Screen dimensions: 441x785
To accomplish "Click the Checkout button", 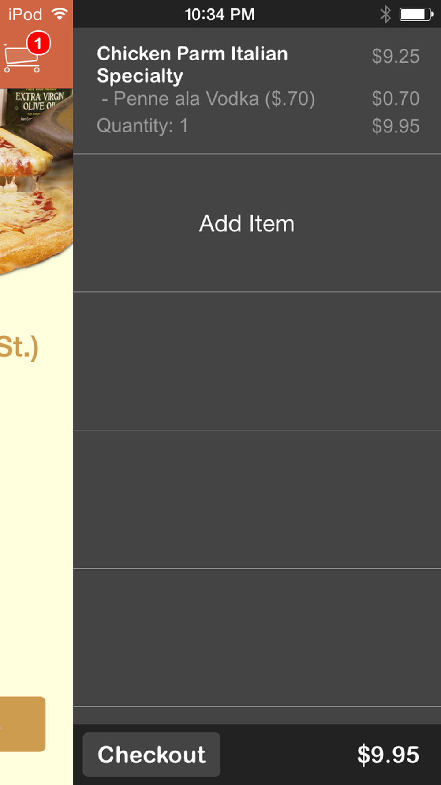I will coord(151,754).
